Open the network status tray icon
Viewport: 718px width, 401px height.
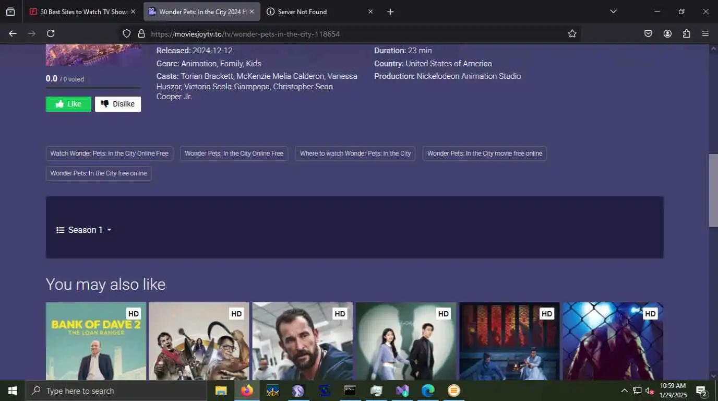637,391
